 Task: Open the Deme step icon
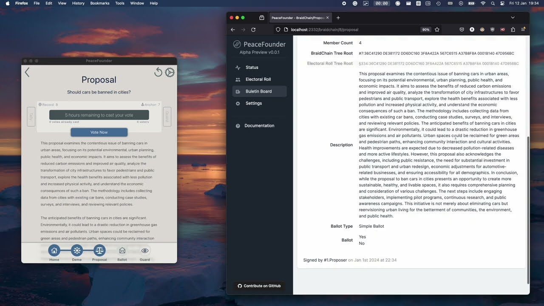pyautogui.click(x=77, y=251)
